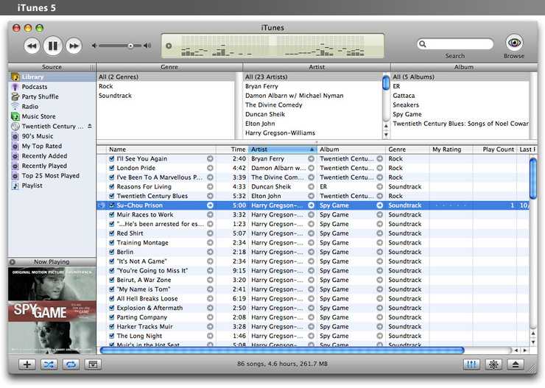This screenshot has width=545, height=388.
Task: Click the magnifier icon in search field
Action: pyautogui.click(x=423, y=44)
